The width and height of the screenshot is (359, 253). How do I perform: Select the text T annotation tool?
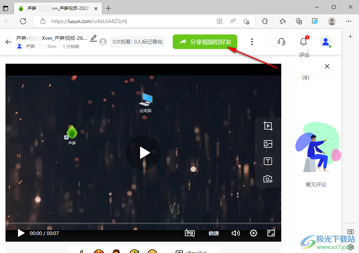pos(268,161)
